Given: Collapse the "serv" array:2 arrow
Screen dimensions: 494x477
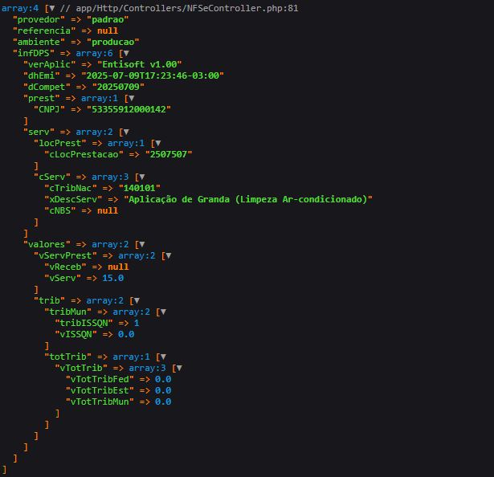Looking at the screenshot, I should tap(126, 132).
